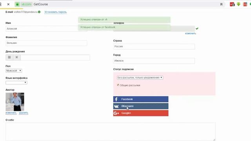The image size is (251, 141).
Task: Click the avatar photo thumbnail
Action: [15, 102]
